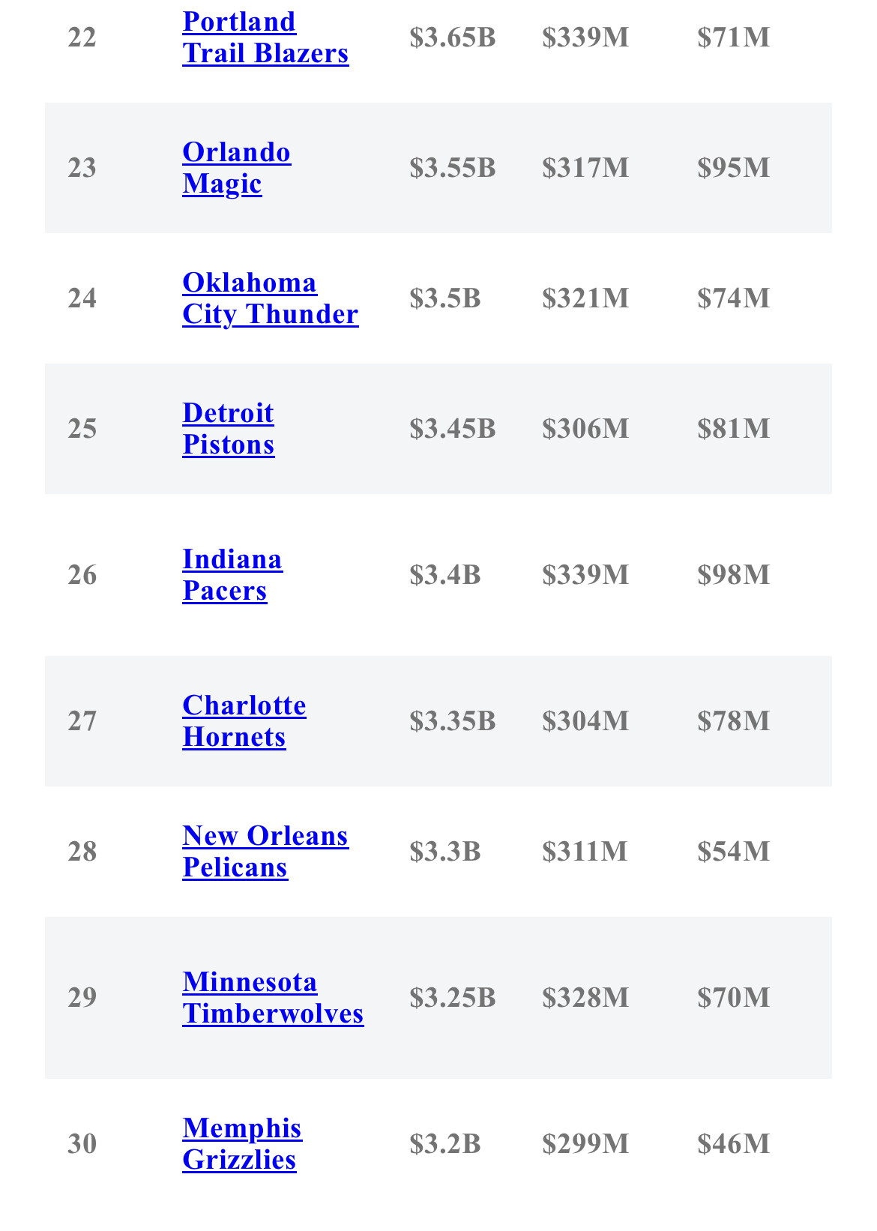The image size is (877, 1231).
Task: Open the Portland Trail Blazers link
Action: (x=265, y=37)
